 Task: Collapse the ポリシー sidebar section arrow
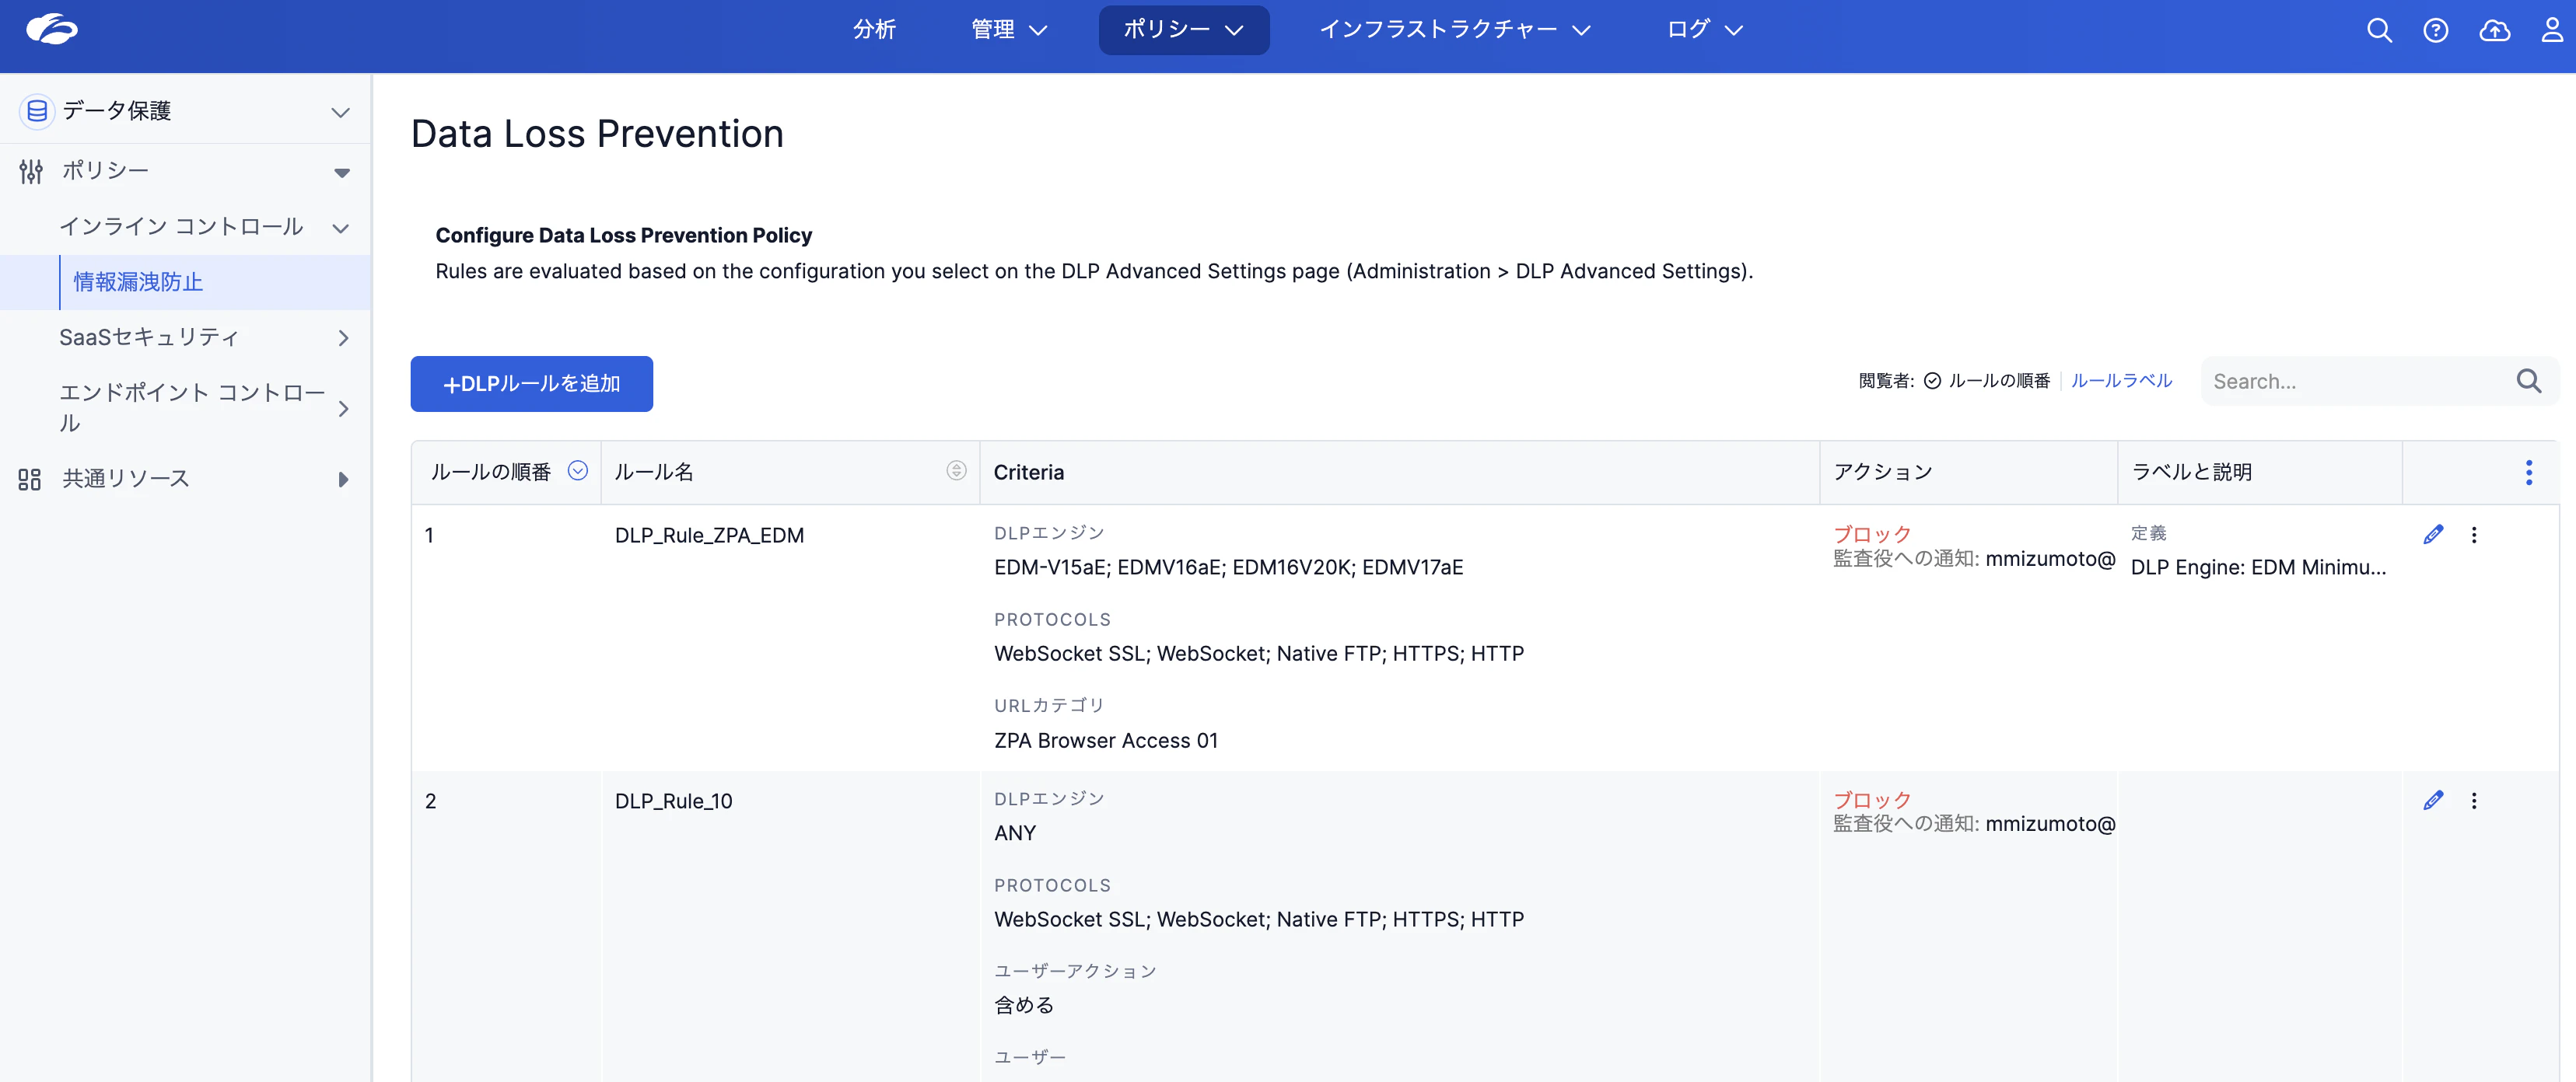342,173
